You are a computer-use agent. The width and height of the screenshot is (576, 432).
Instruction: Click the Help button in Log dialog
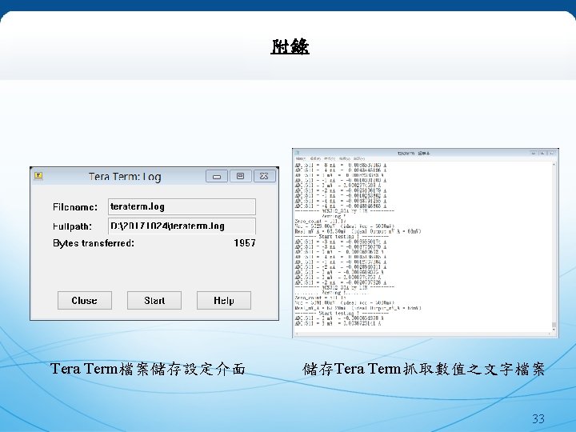[x=224, y=301]
